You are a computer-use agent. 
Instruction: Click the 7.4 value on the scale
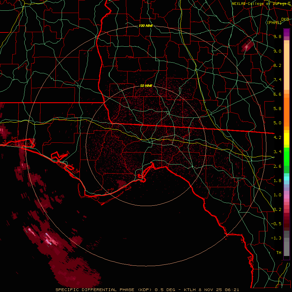pos(277,80)
